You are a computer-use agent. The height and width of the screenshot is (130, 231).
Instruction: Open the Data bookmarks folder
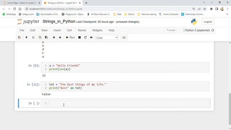coord(117,14)
